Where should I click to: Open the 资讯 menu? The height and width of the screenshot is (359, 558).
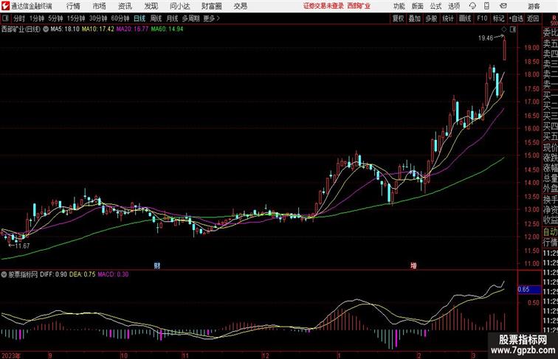point(125,6)
